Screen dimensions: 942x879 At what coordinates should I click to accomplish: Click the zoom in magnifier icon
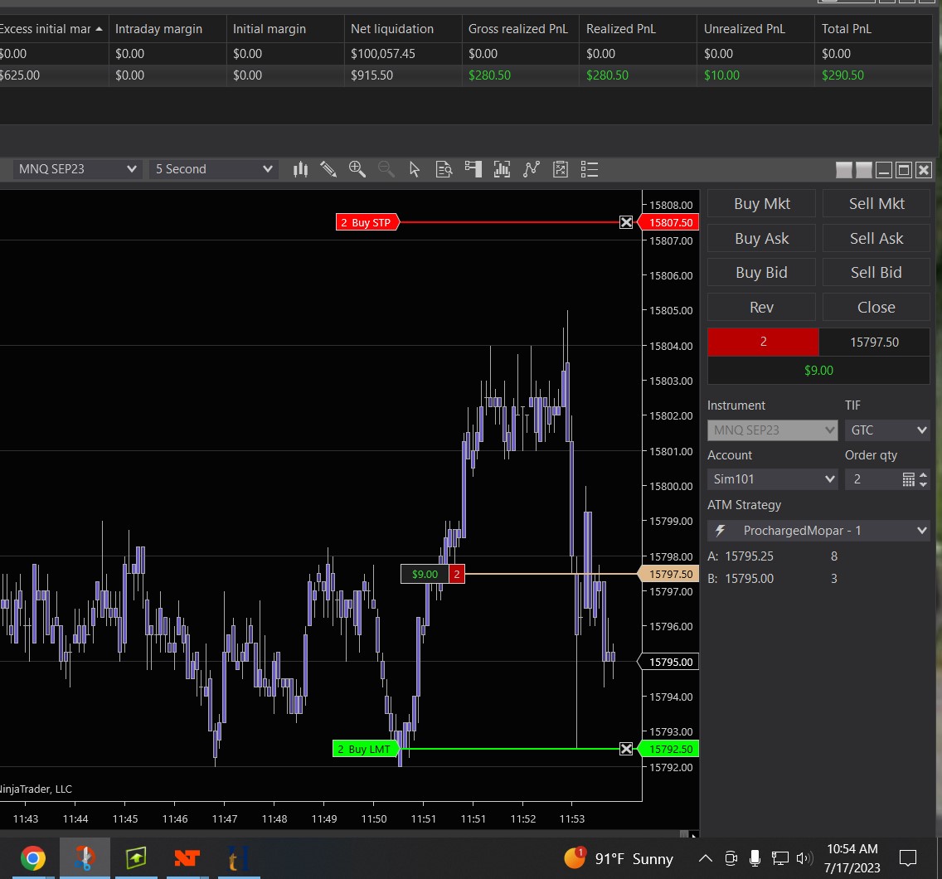click(x=357, y=169)
